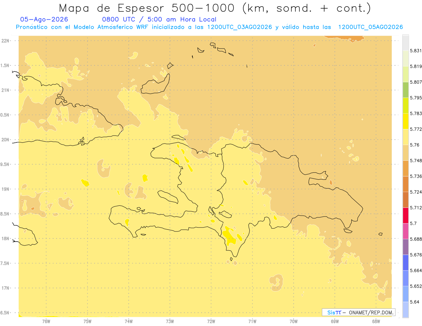Viewport: 422px width, 326px height.
Task: Click the '5.819' legend value
Action: tap(416, 66)
